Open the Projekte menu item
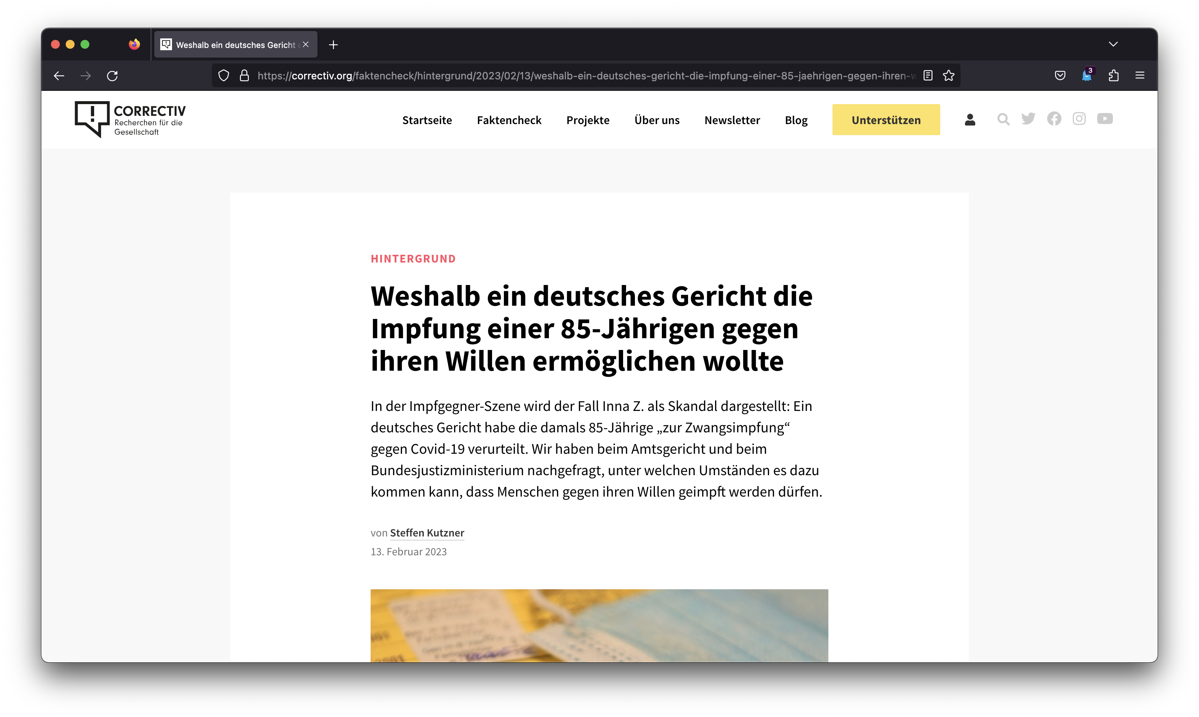 coord(588,120)
